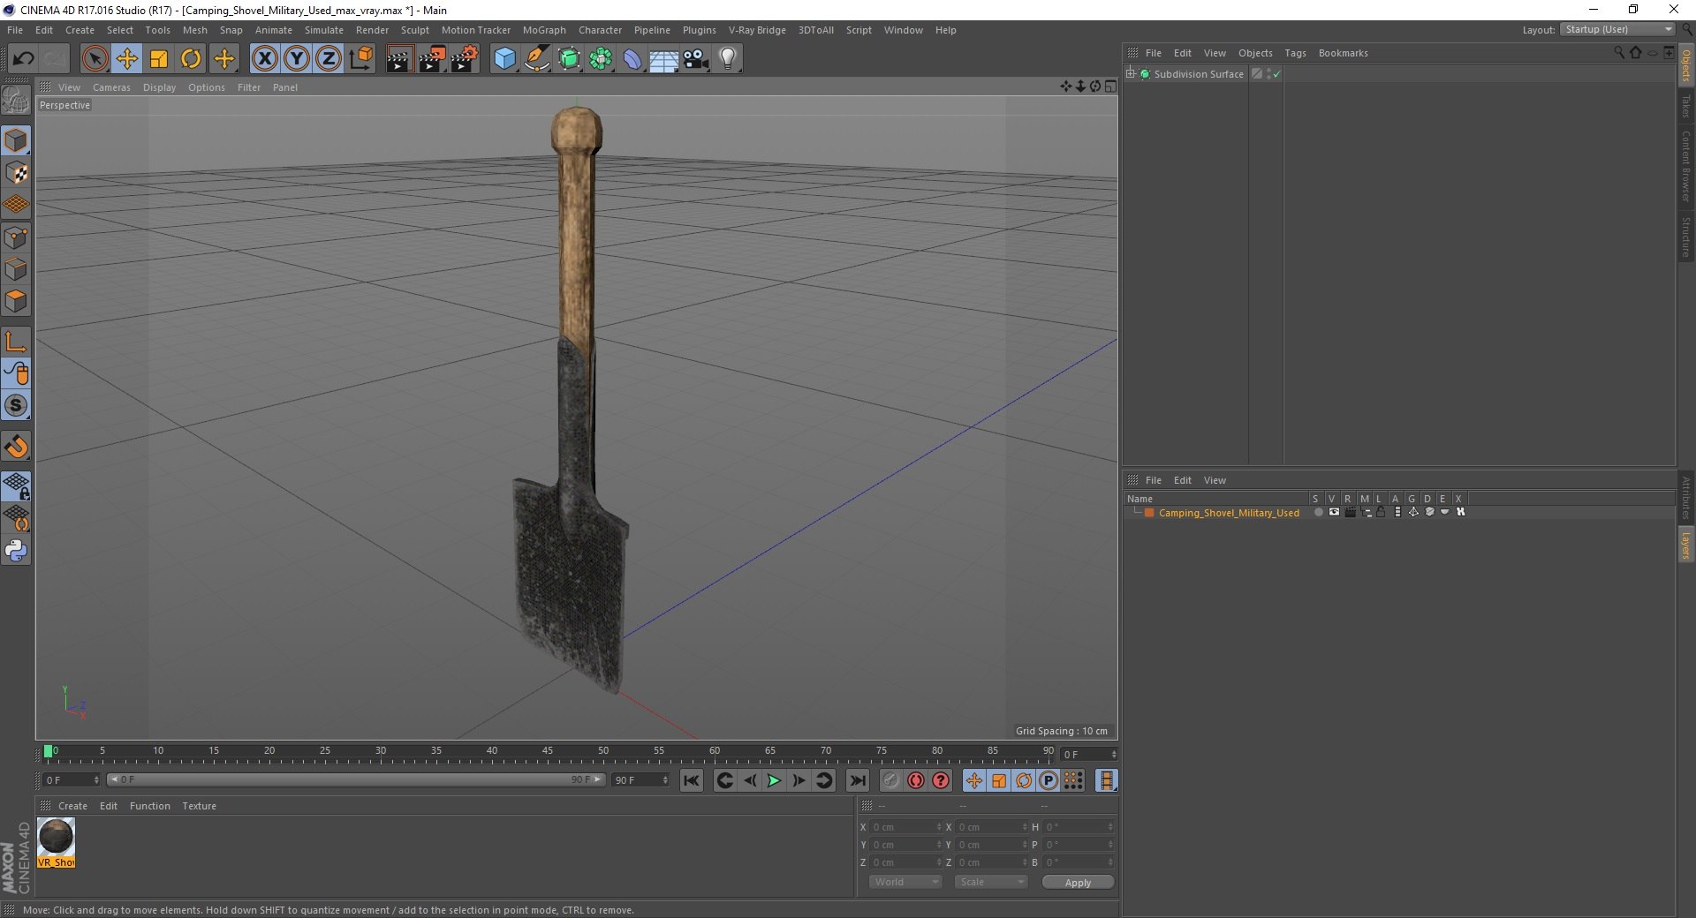Viewport: 1696px width, 918px height.
Task: Click the Undo arrow icon
Action: 23,59
